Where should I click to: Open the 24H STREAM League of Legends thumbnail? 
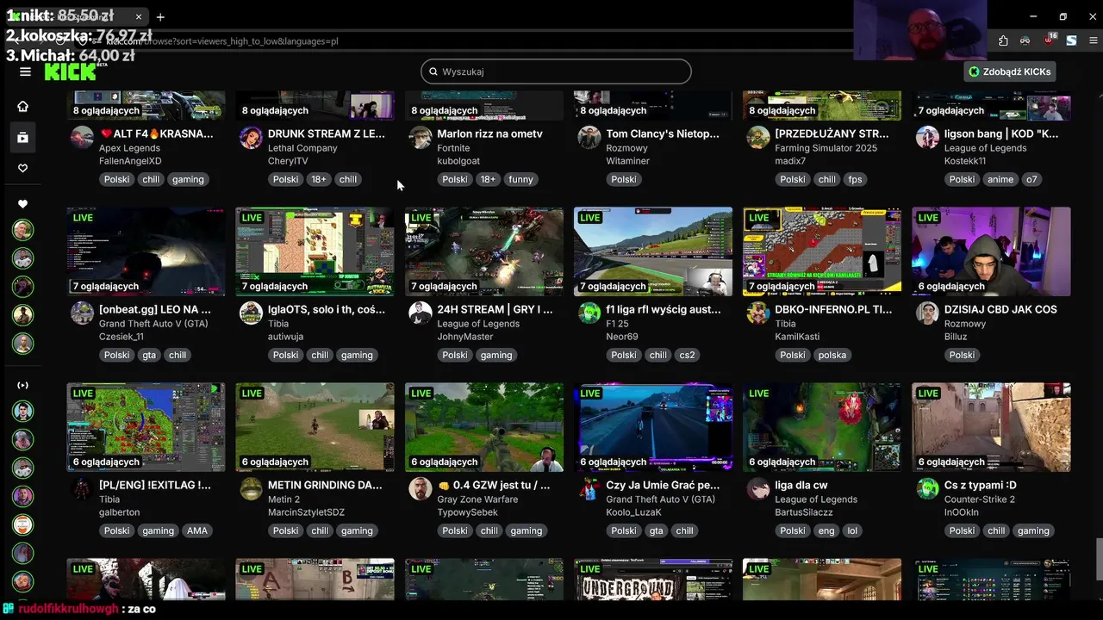(x=484, y=251)
